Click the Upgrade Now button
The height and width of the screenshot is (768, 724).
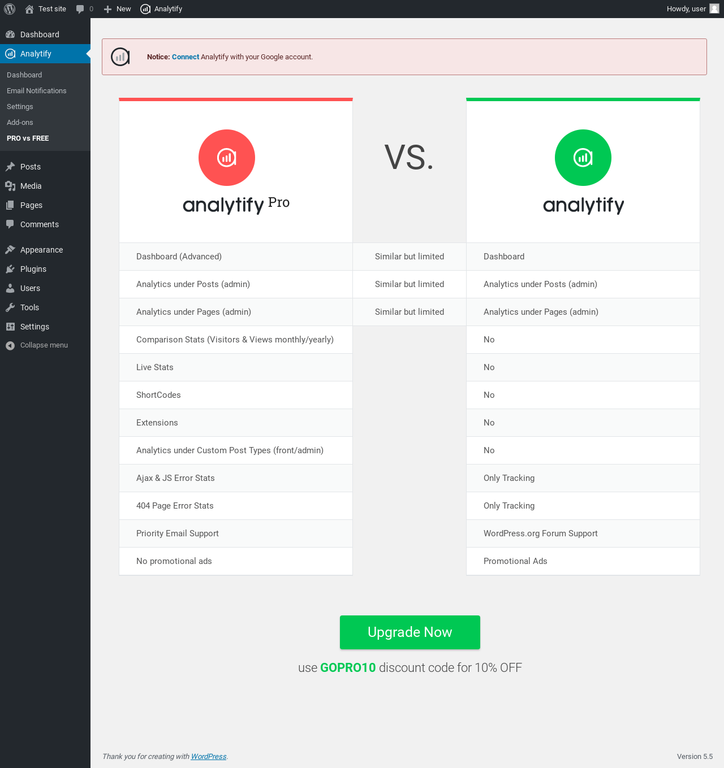tap(410, 632)
